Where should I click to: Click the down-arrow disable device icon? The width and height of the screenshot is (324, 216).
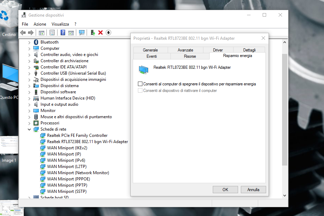(x=108, y=32)
